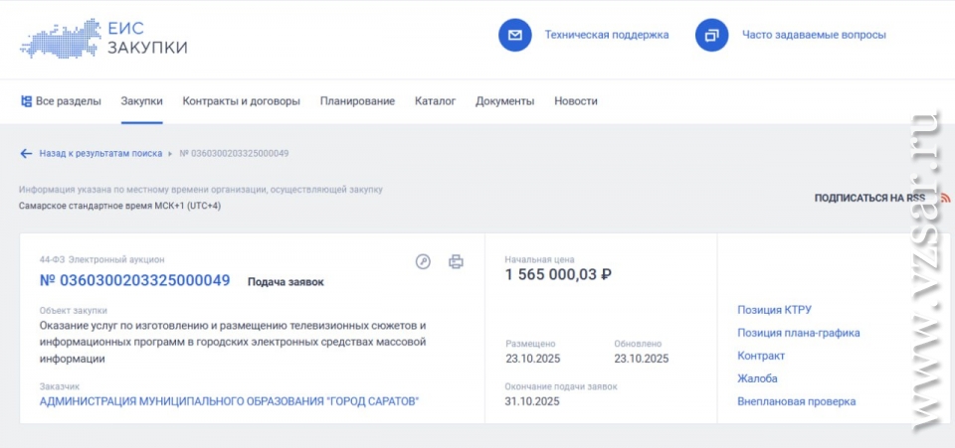Click the print icon
This screenshot has height=448, width=955.
[x=456, y=262]
